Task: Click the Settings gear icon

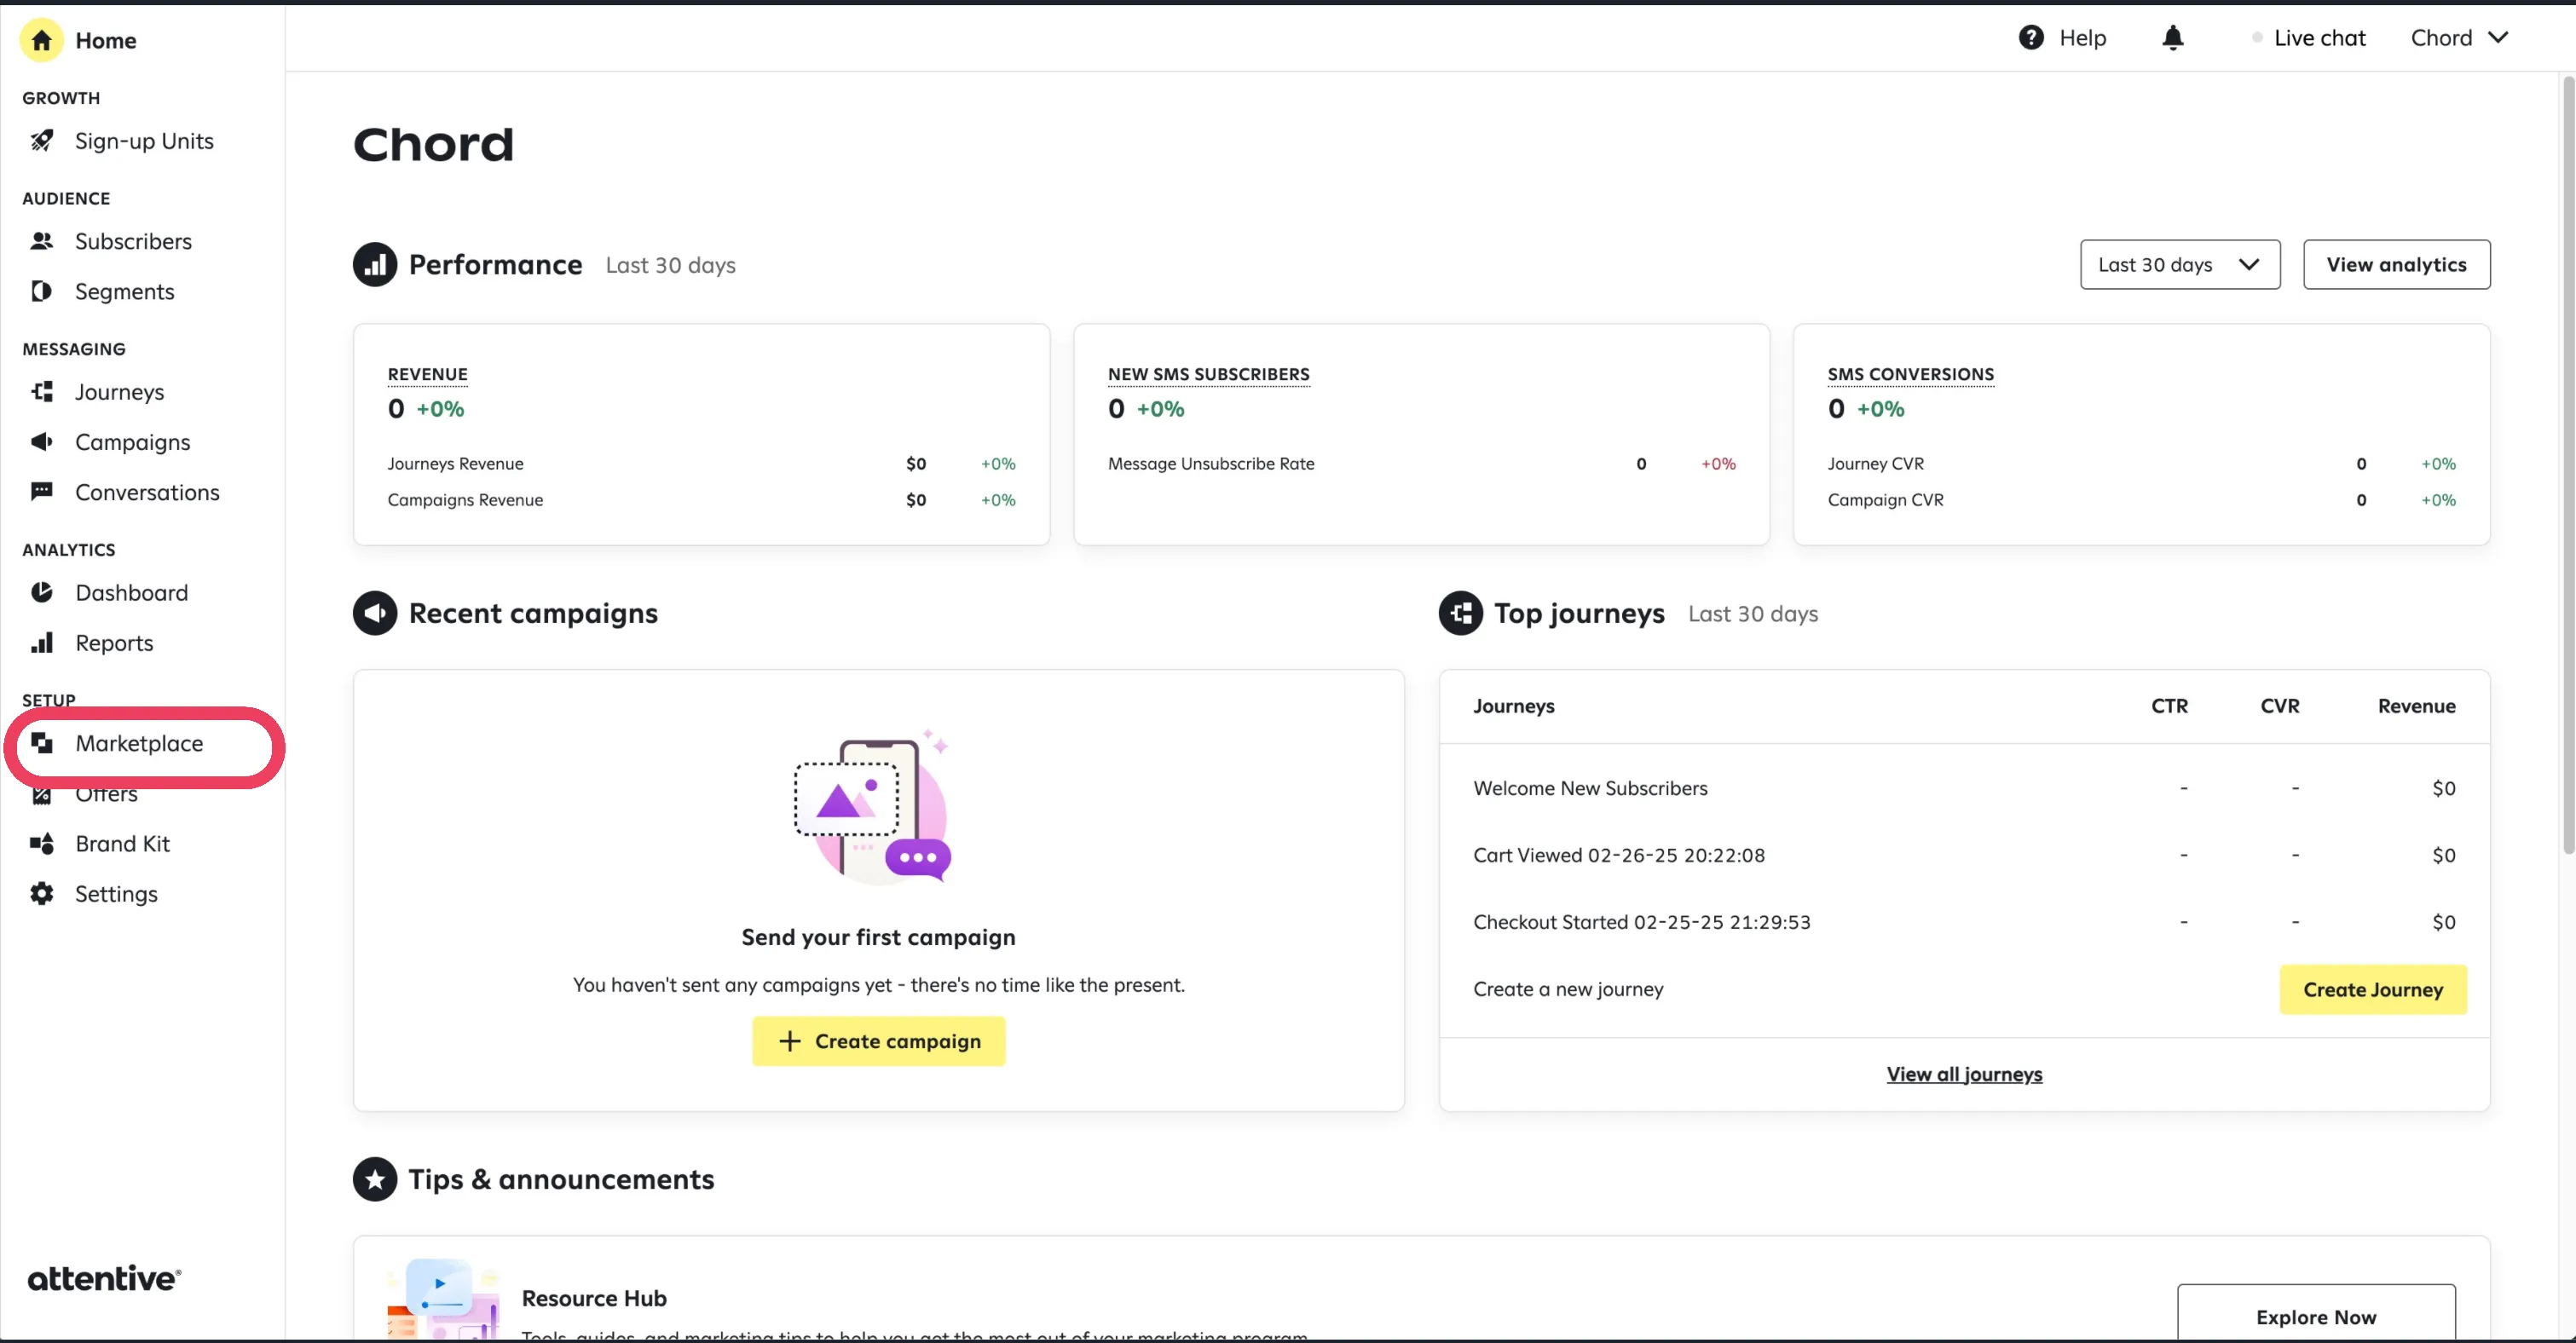Action: [41, 894]
